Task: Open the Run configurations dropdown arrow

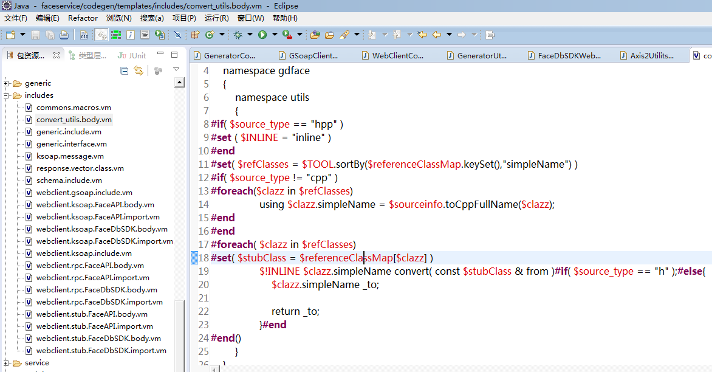Action: tap(275, 35)
